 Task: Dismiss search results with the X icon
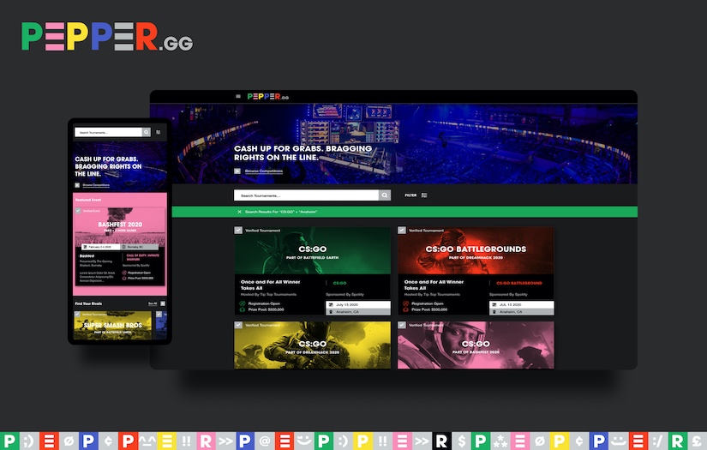(239, 212)
